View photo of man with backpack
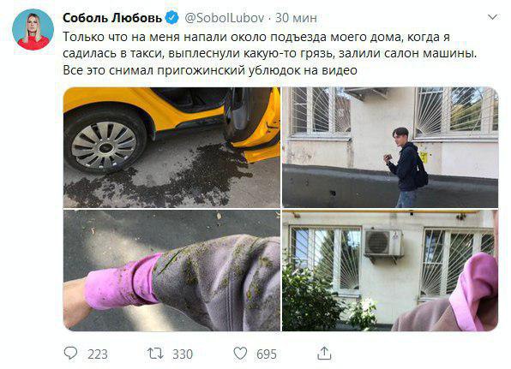Screen dimensions: 511x369 pyautogui.click(x=390, y=147)
